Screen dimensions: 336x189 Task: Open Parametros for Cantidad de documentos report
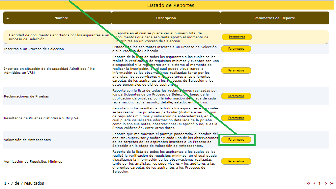point(237,37)
